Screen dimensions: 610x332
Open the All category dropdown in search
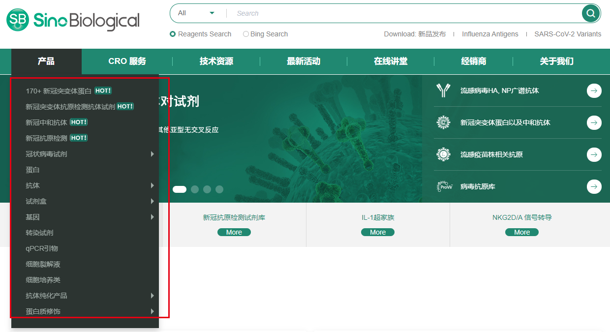(197, 13)
